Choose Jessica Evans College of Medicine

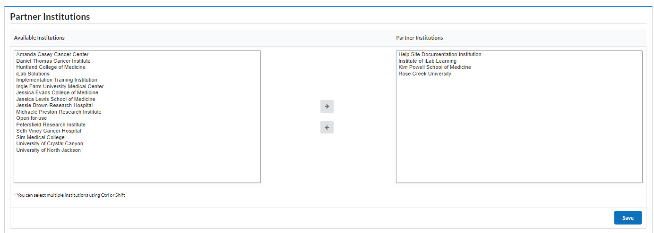tap(57, 93)
